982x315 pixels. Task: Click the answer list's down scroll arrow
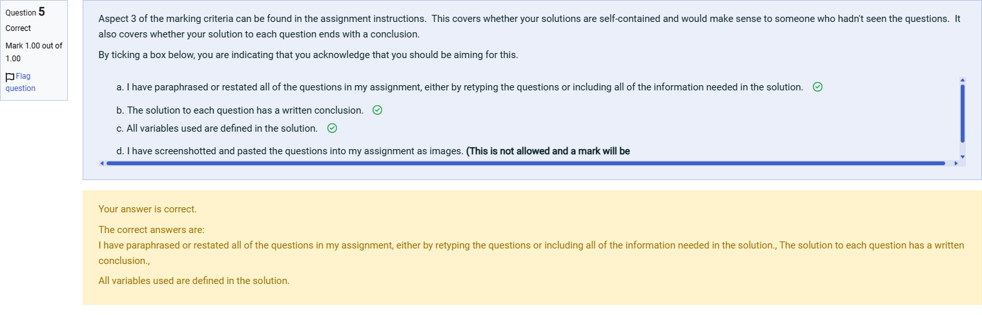[962, 156]
